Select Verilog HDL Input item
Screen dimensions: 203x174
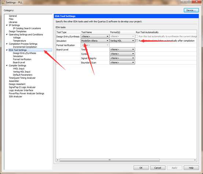coord(22,72)
